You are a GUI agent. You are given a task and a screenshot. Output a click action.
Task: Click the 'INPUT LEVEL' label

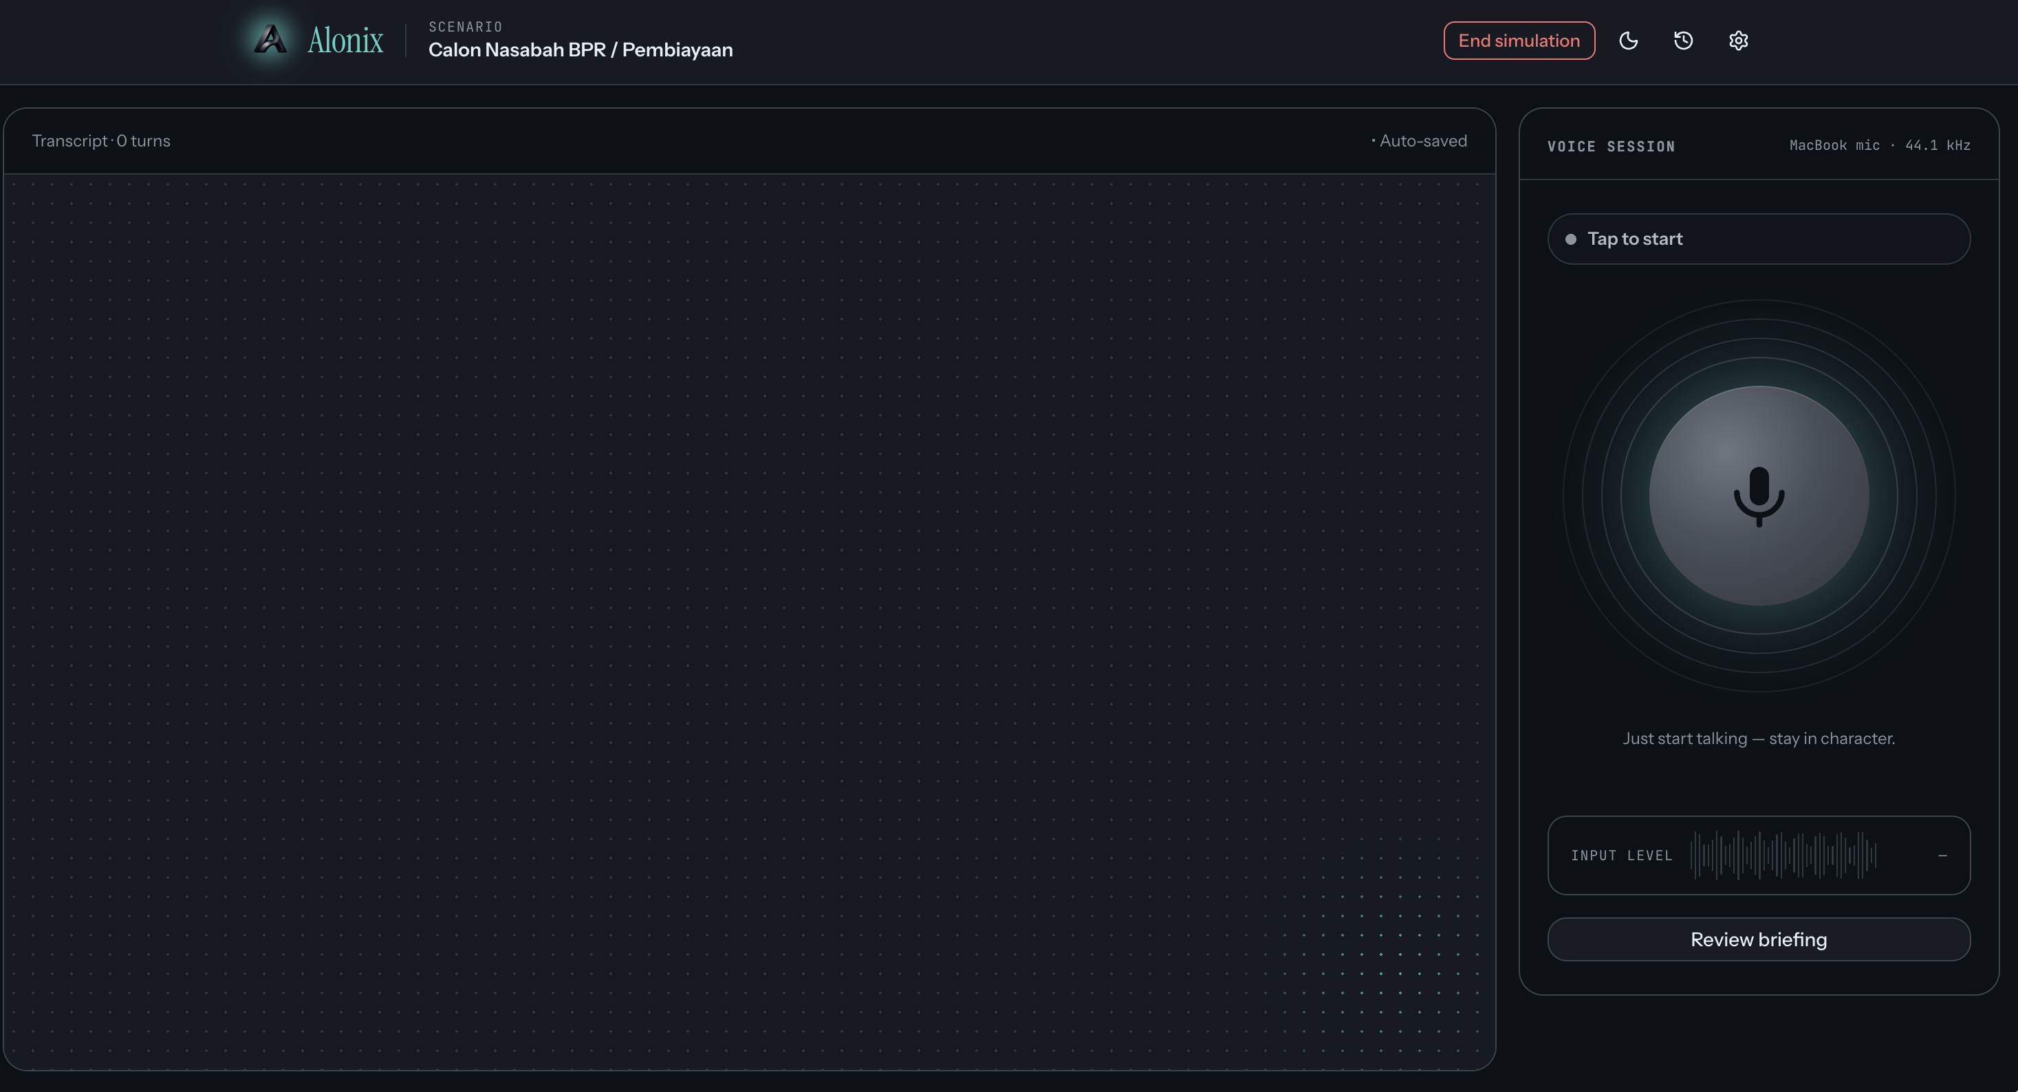pyautogui.click(x=1621, y=855)
